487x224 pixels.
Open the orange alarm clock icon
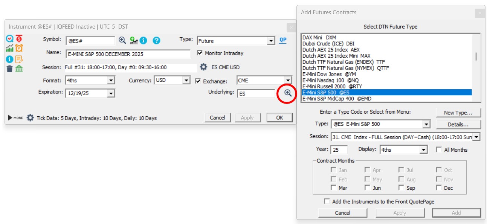[19, 48]
